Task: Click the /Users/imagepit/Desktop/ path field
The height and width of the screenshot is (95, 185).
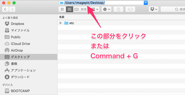Action: pyautogui.click(x=101, y=3)
